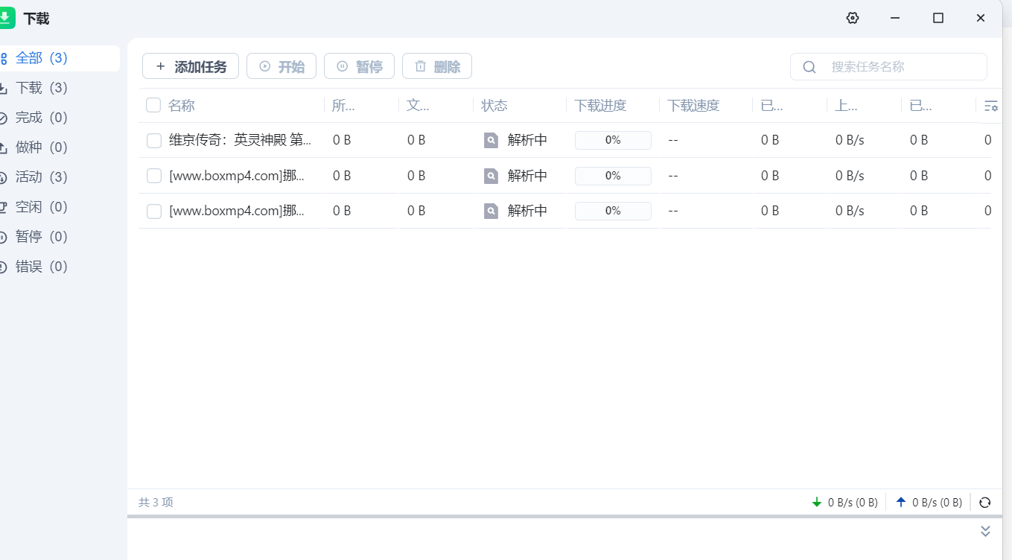This screenshot has width=1012, height=560.
Task: Click the pause icon on 暂停 toolbar button
Action: [342, 66]
